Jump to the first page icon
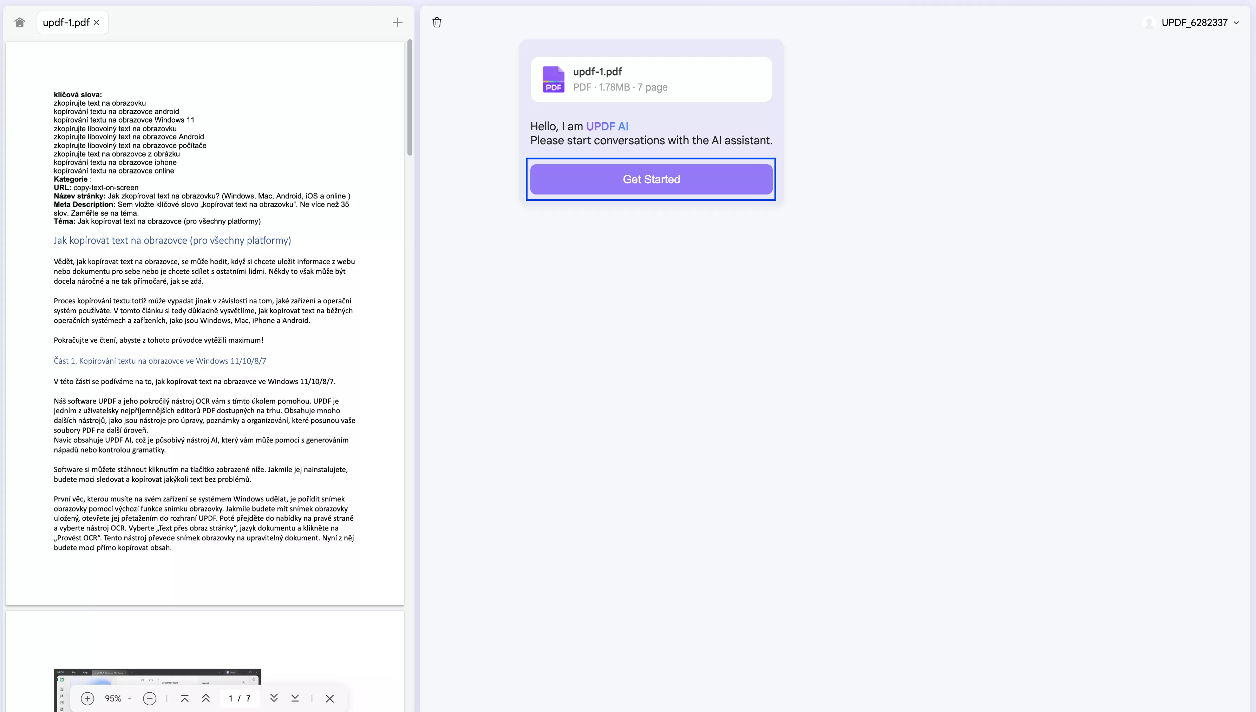 (x=184, y=698)
